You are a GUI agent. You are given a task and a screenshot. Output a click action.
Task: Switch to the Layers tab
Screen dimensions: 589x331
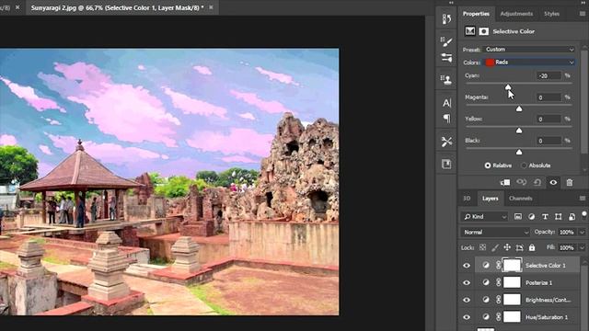[x=491, y=199]
